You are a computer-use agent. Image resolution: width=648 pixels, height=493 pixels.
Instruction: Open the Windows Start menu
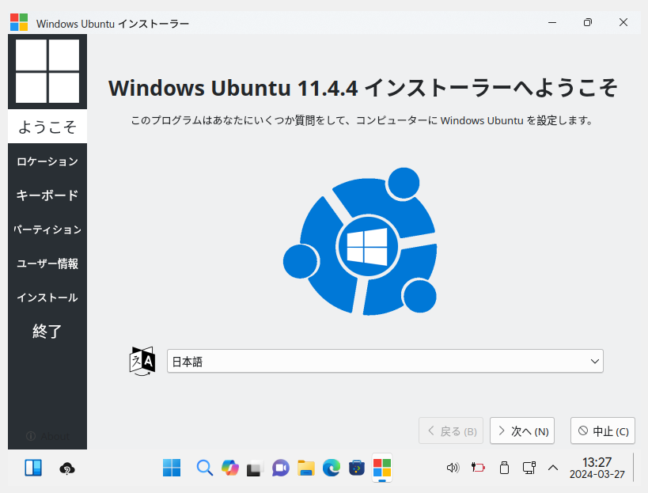[x=172, y=468]
